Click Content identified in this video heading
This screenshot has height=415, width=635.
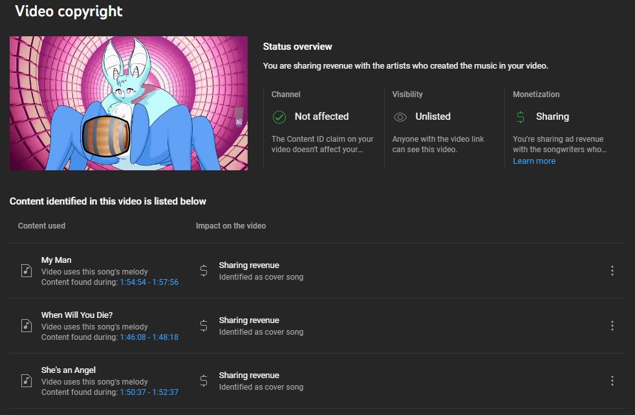pyautogui.click(x=108, y=201)
